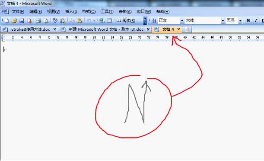Click the left indent marker on the ruler

click(x=3, y=40)
